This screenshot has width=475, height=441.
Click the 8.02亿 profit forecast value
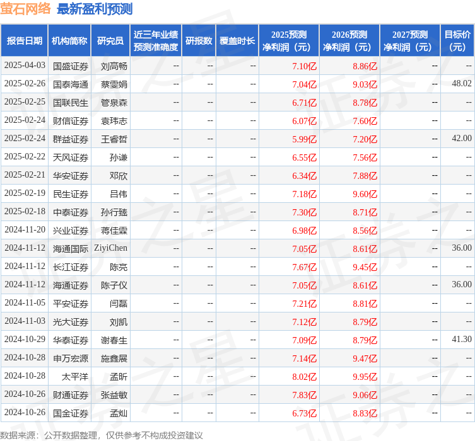tap(304, 377)
